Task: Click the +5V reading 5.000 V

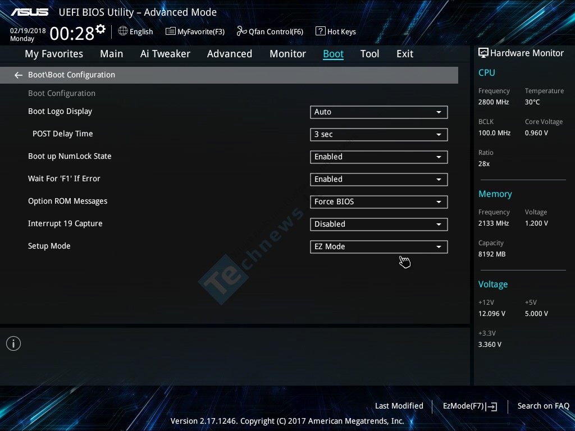Action: click(536, 314)
